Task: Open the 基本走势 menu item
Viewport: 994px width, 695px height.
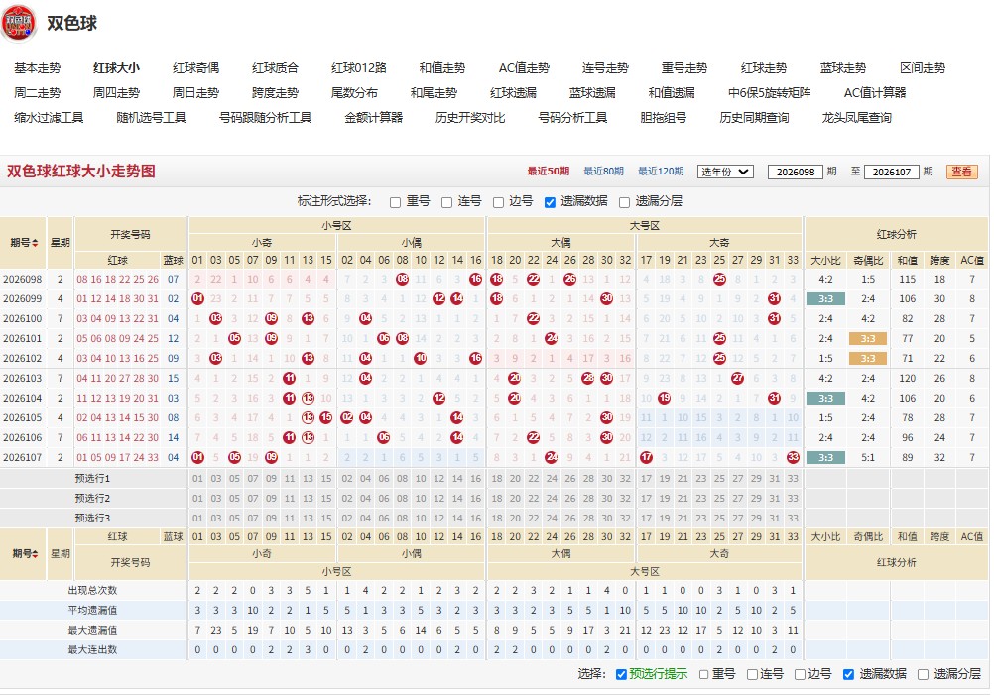Action: click(38, 68)
